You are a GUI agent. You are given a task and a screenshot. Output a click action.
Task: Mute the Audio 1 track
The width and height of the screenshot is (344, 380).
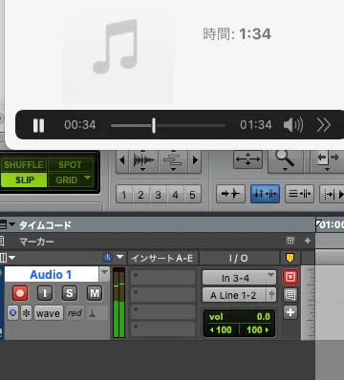point(95,293)
